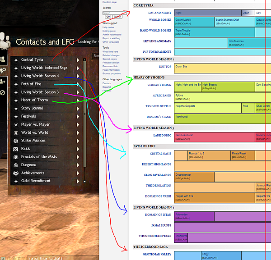Open the Editing guide link
The height and width of the screenshot is (260, 271).
coord(109,31)
